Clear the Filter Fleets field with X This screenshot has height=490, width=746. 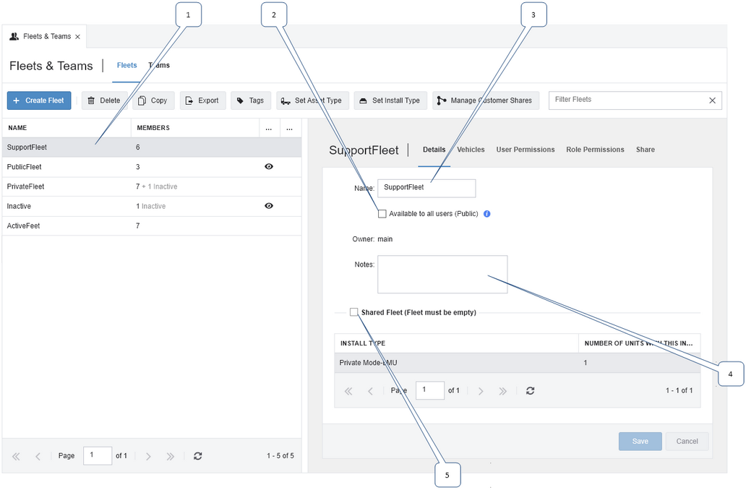click(x=712, y=100)
